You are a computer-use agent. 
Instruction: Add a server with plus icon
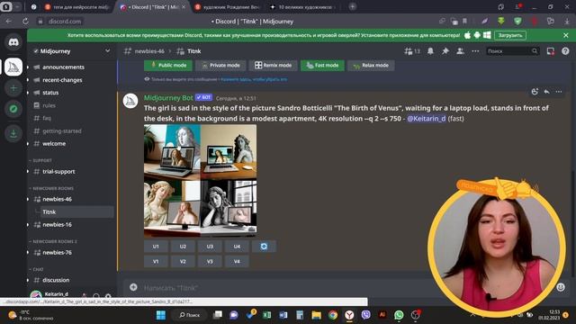[13, 88]
